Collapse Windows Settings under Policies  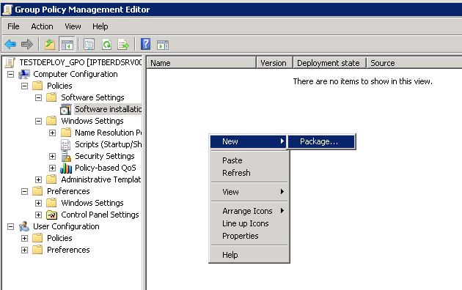(x=38, y=121)
